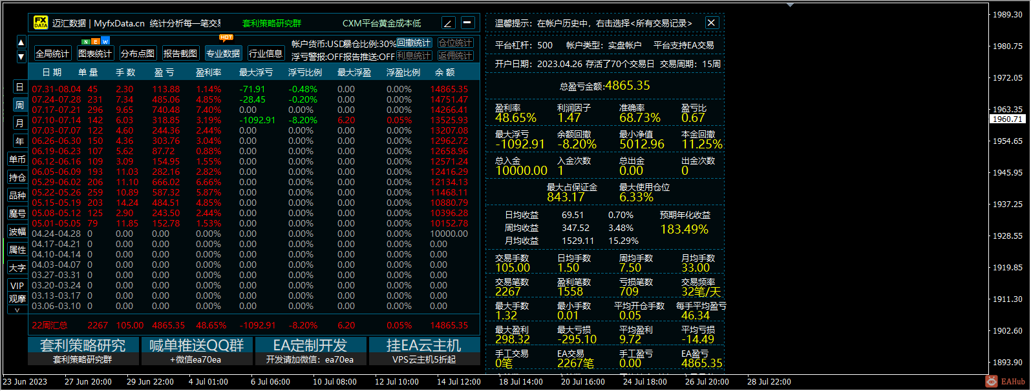Image resolution: width=1031 pixels, height=391 pixels.
Task: Click the 利息统计 button
Action: 414,55
